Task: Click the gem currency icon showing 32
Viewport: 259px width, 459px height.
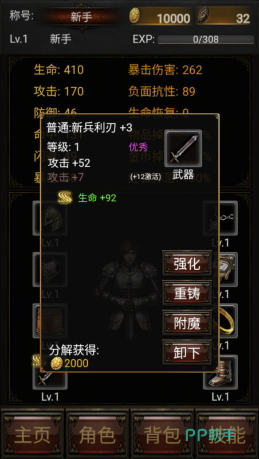Action: 203,16
